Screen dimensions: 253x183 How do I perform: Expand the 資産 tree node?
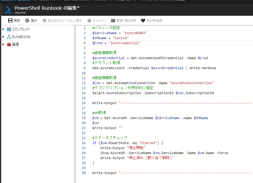click(x=3, y=44)
